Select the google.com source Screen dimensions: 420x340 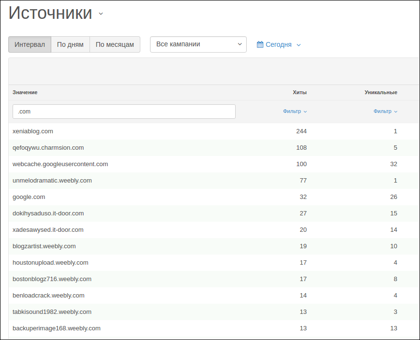(x=29, y=197)
